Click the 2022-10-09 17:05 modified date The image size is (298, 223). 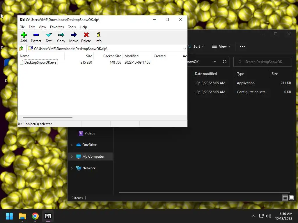tap(137, 62)
